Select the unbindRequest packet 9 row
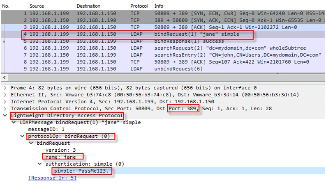The image size is (326, 189). click(162, 69)
